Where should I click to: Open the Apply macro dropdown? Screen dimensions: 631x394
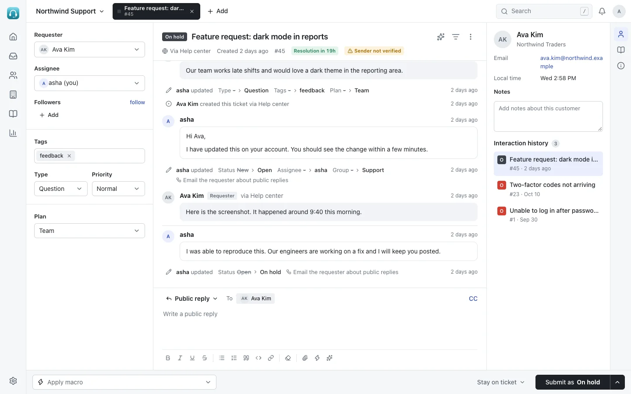pos(124,382)
